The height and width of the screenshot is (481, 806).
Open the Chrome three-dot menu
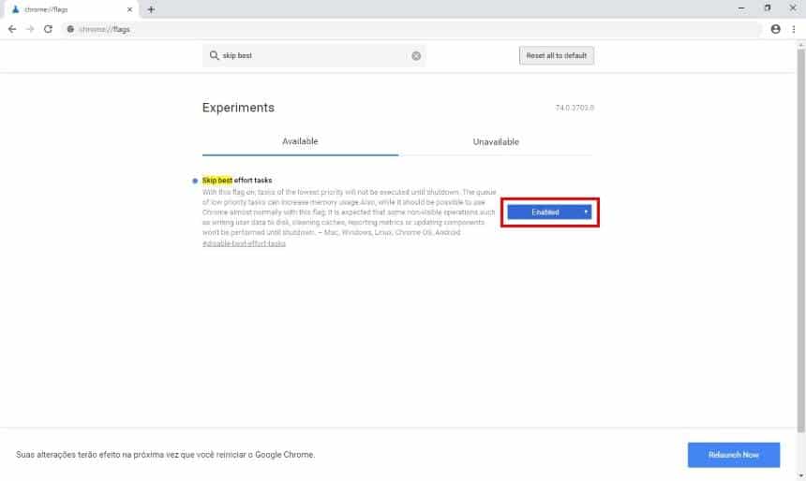click(x=794, y=29)
